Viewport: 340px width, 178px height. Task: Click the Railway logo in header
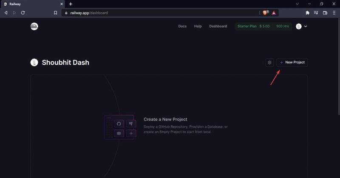coord(34,26)
